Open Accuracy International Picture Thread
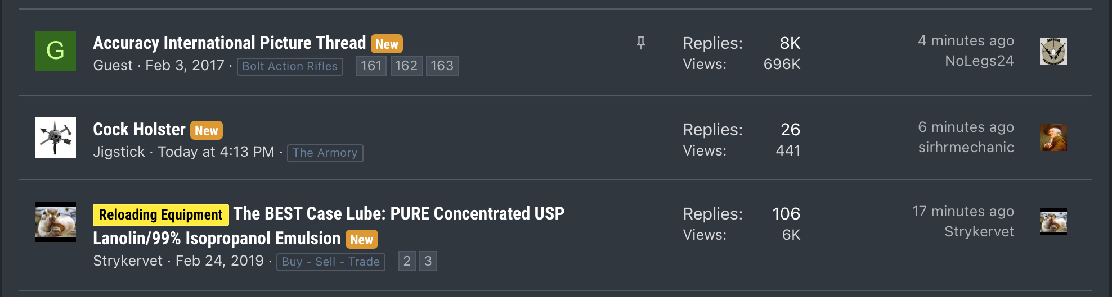 click(x=229, y=43)
